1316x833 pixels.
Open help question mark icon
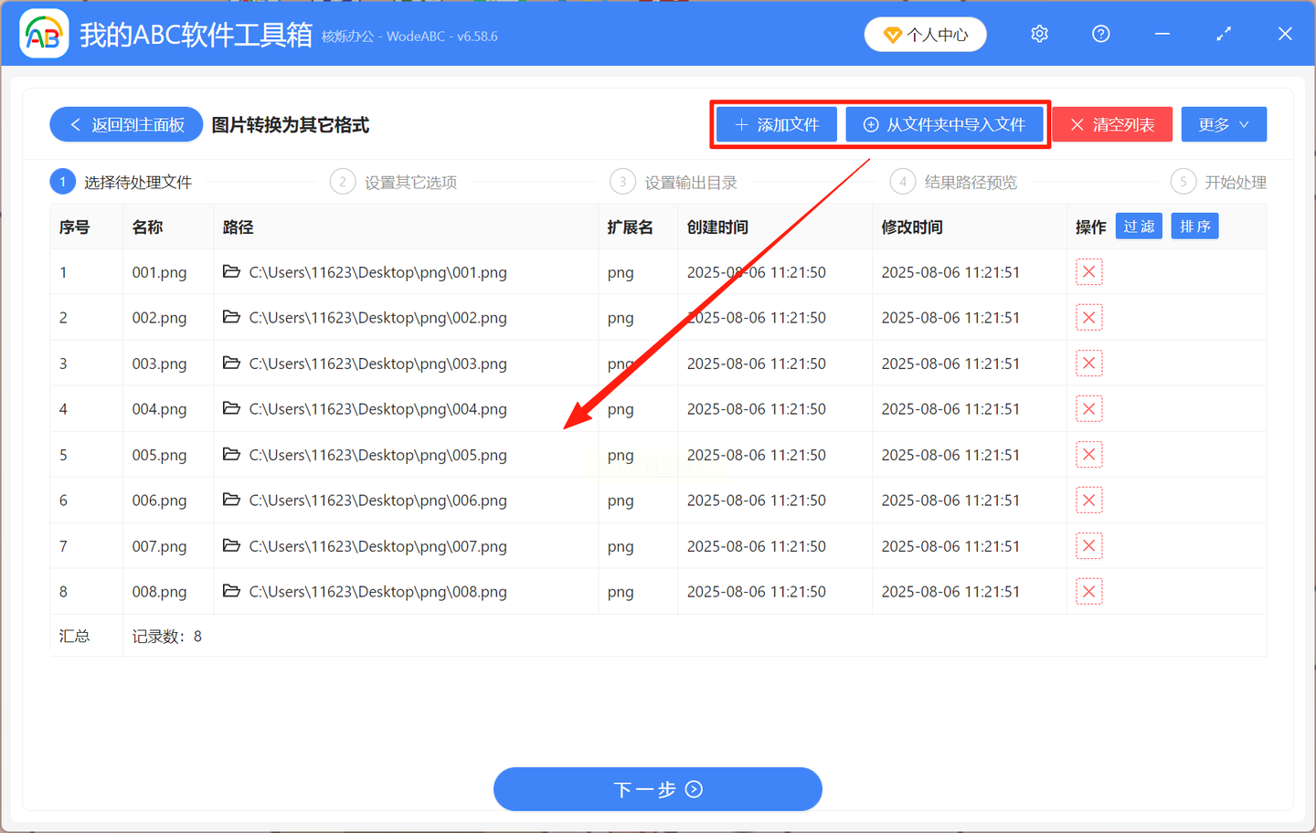coord(1101,34)
